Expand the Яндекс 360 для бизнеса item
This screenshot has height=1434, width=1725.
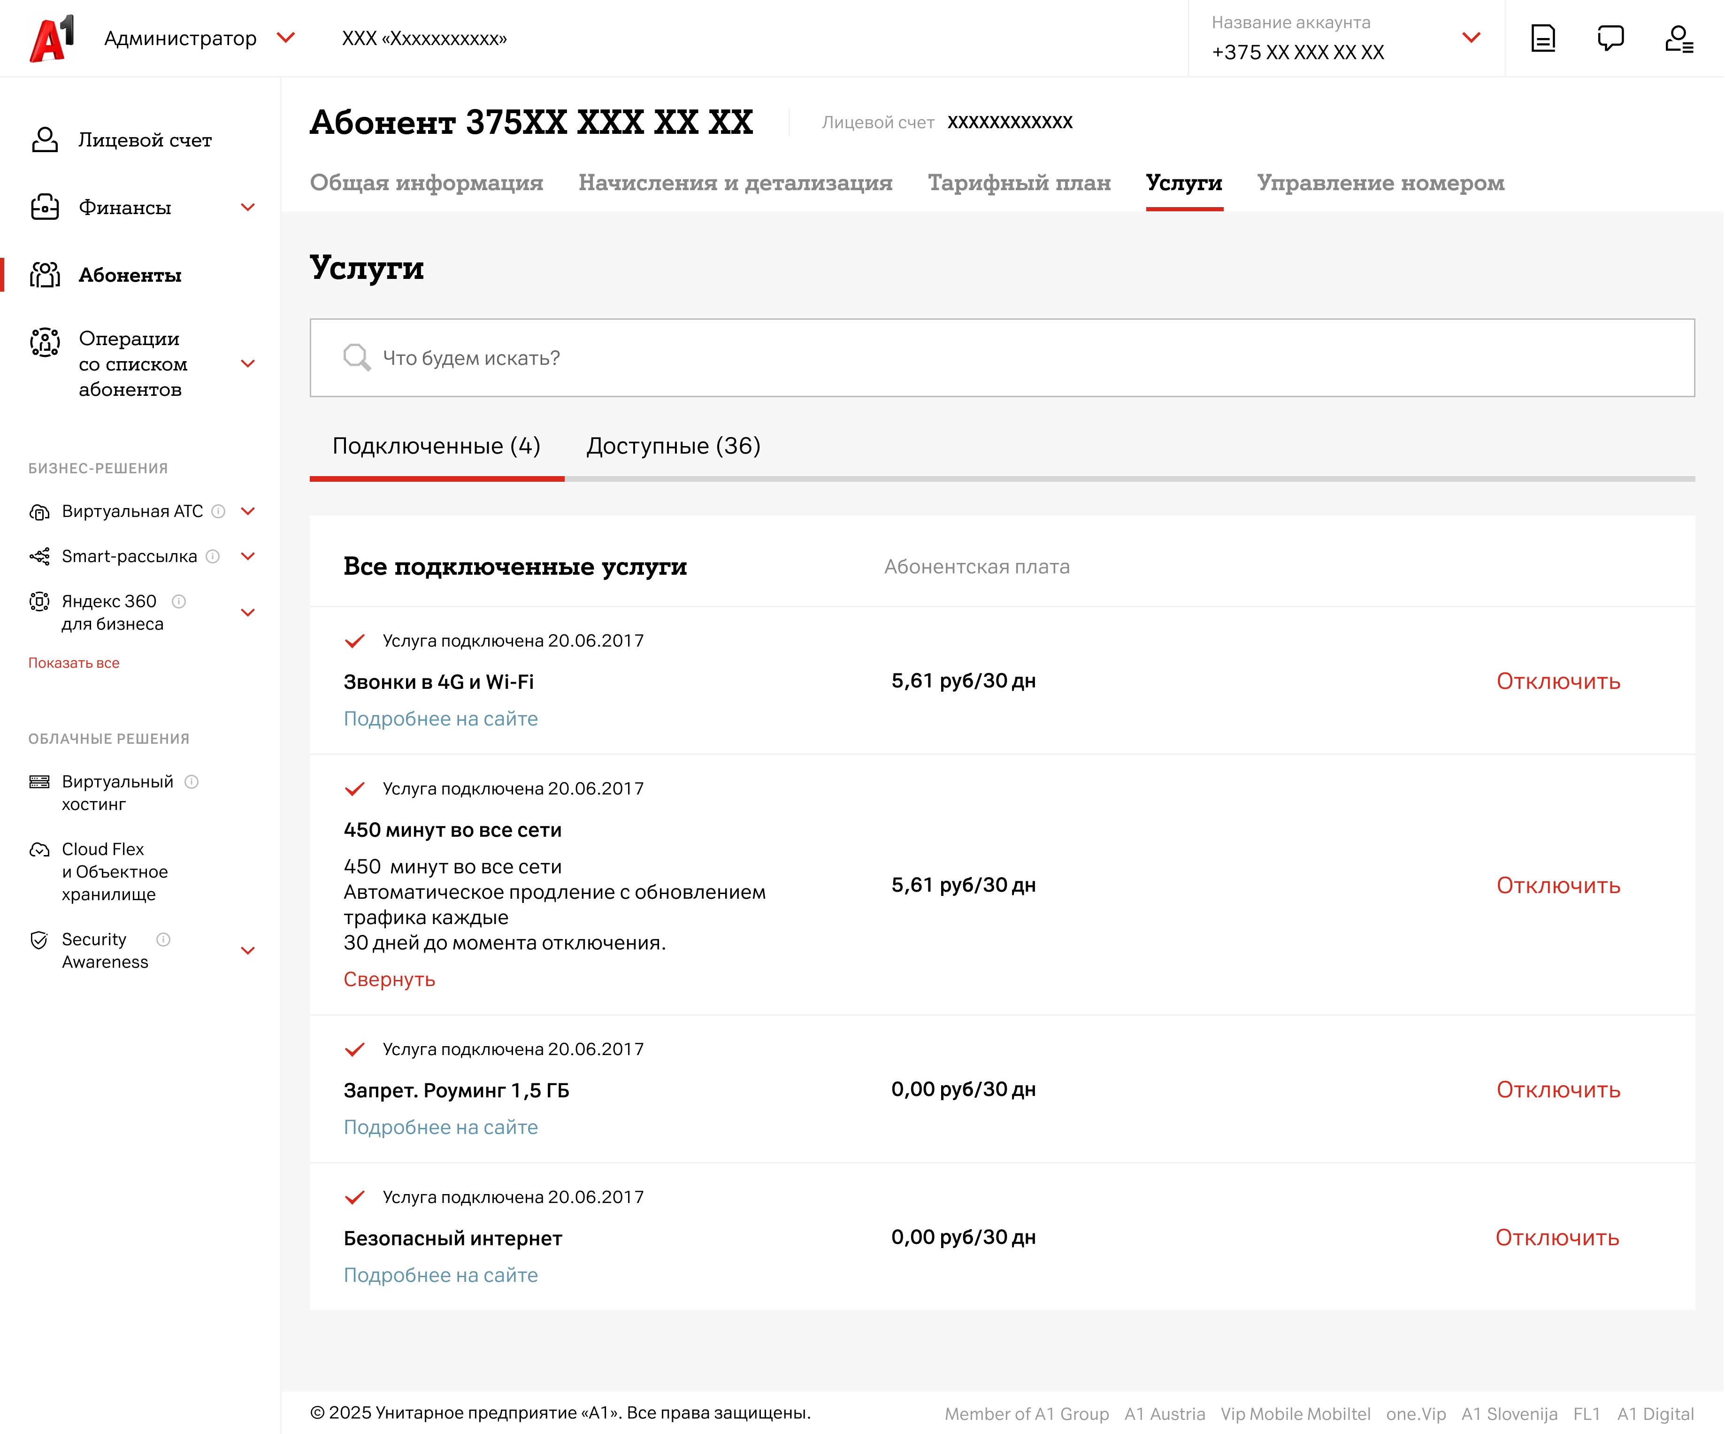[247, 612]
